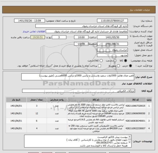Click quantity 12 in the OSRAM lamp row
Image resolution: width=158 pixels, height=153 pixels.
tap(37, 113)
